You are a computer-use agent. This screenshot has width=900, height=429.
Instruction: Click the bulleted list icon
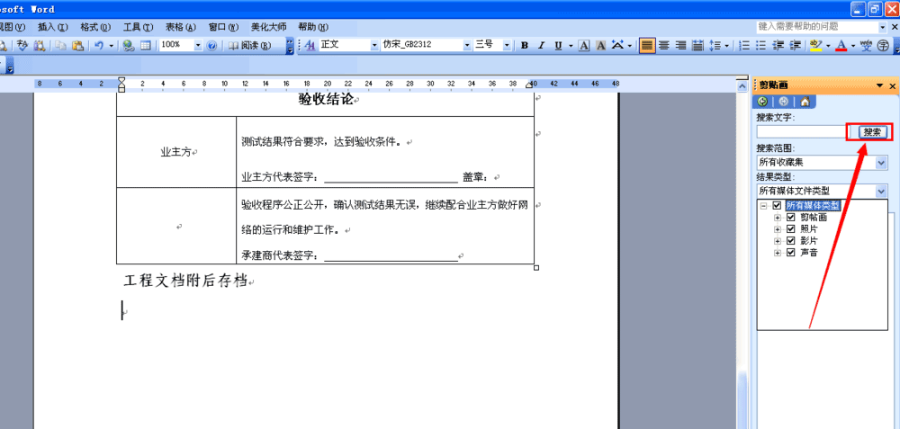pos(761,45)
